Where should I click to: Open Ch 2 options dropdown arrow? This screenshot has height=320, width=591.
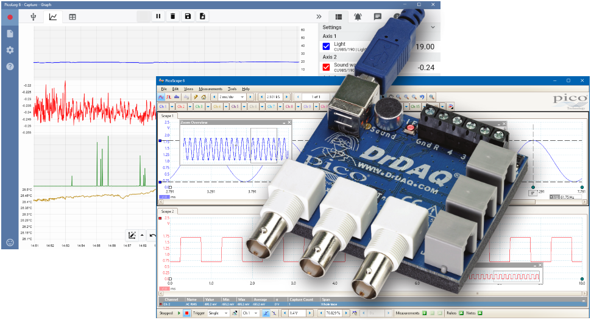190,107
